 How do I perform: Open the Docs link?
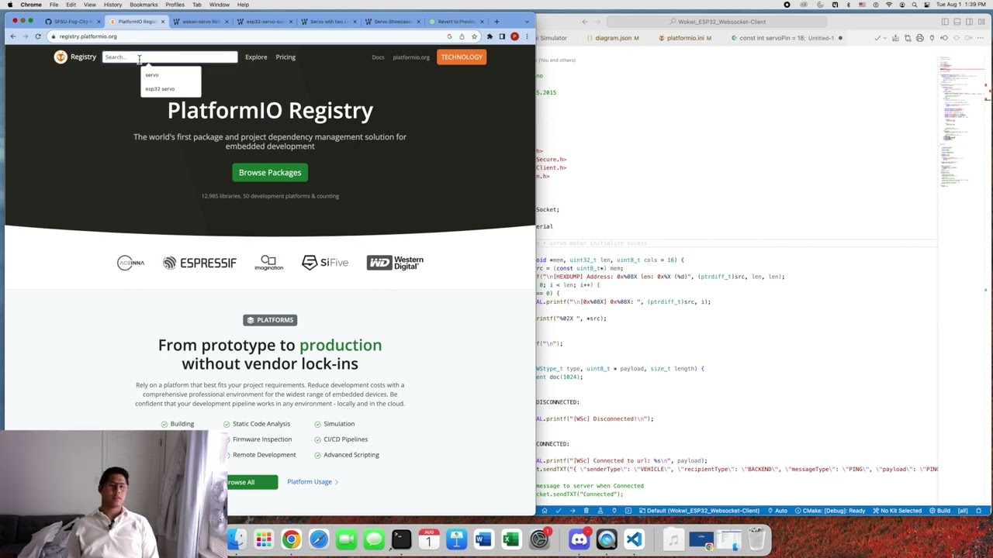378,57
